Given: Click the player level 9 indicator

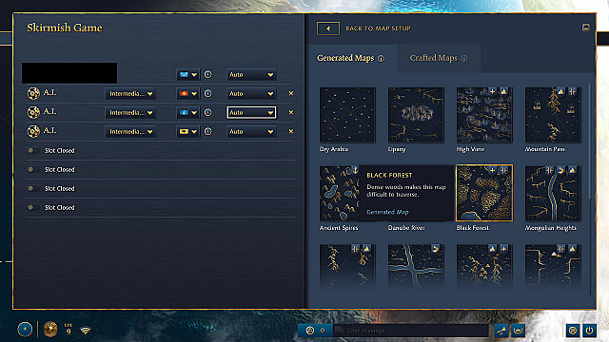Looking at the screenshot, I should (69, 330).
